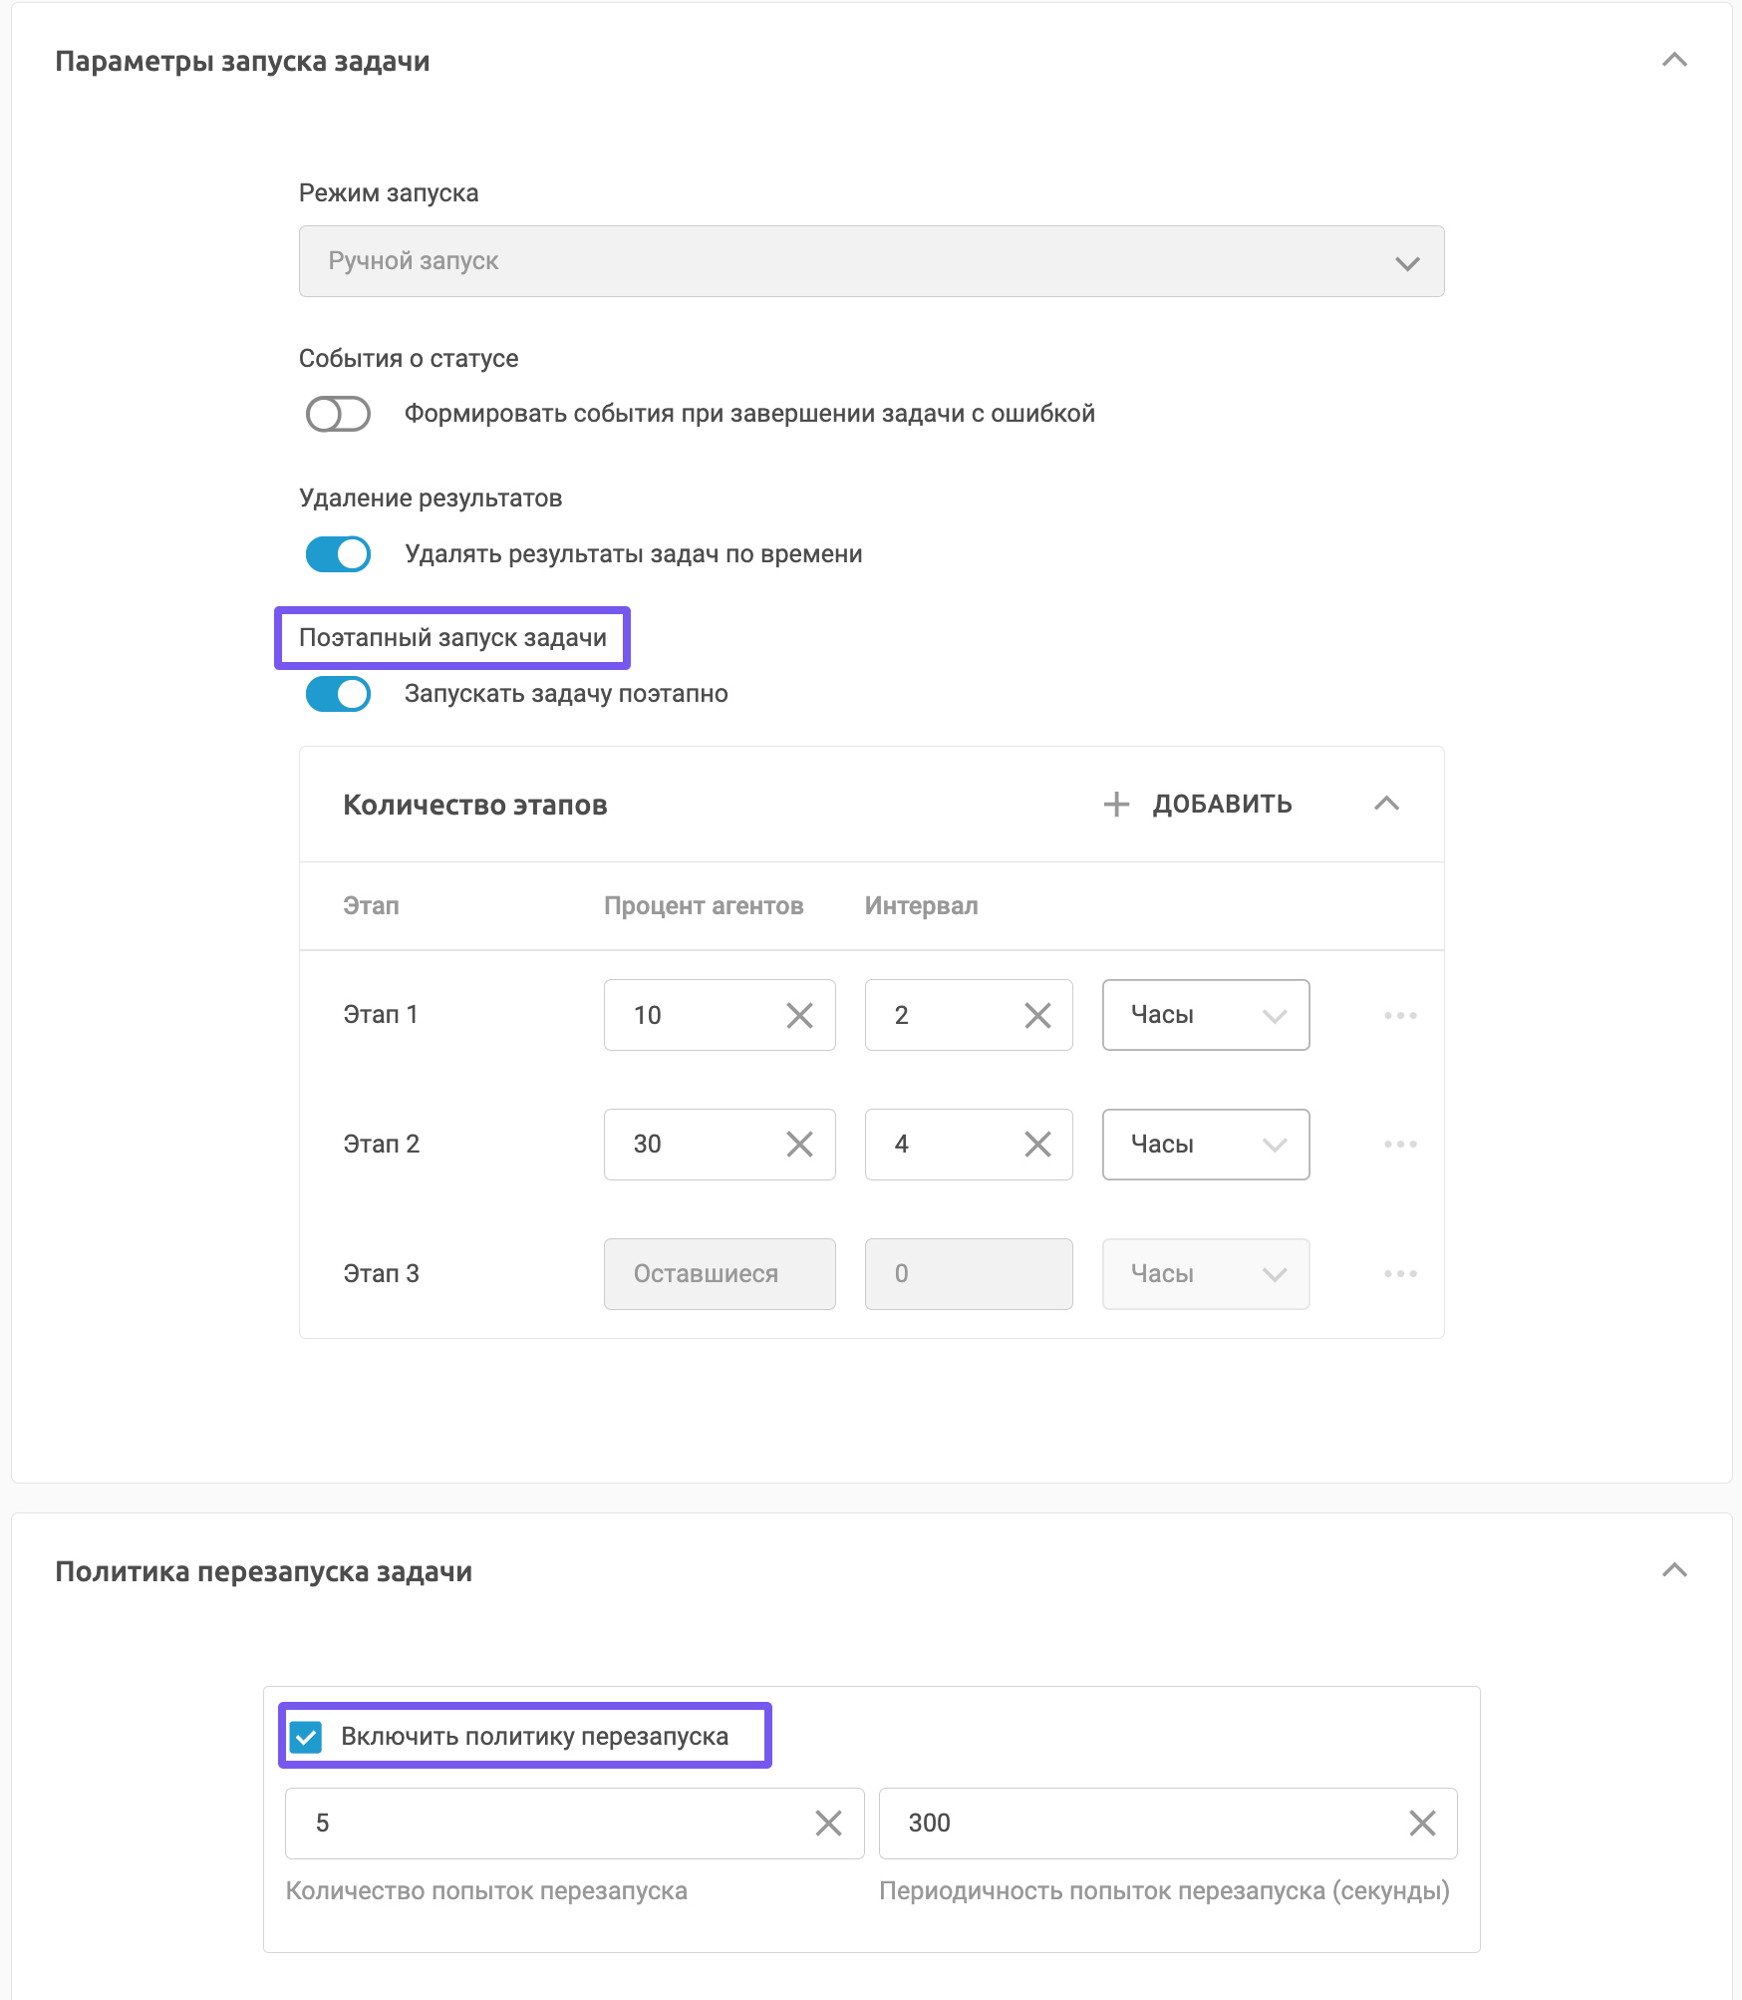The width and height of the screenshot is (1742, 2000).
Task: Open the Режим запуска dropdown
Action: pos(871,261)
